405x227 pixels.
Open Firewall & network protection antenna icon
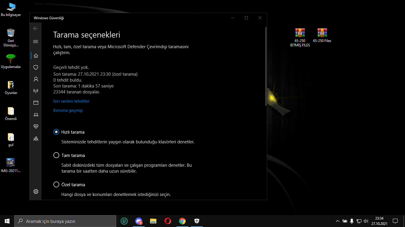[36, 91]
